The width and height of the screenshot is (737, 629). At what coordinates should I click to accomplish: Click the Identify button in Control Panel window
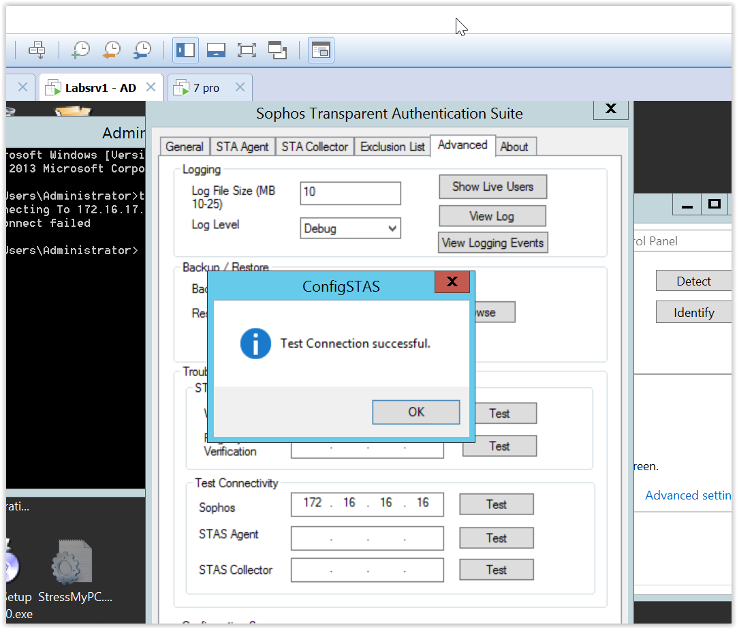[x=694, y=312]
